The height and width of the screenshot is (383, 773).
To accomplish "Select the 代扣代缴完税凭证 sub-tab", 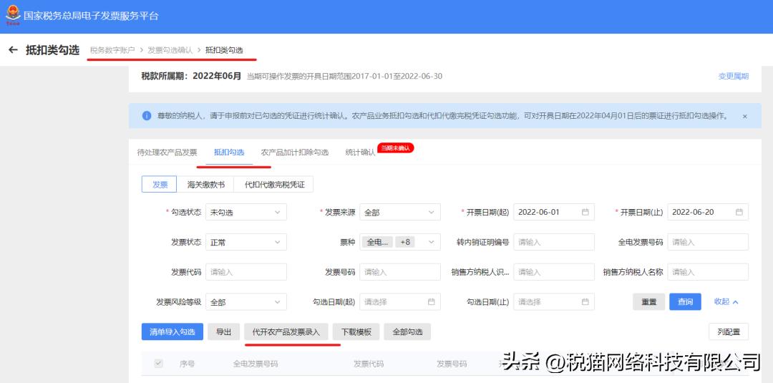I will coord(274,185).
